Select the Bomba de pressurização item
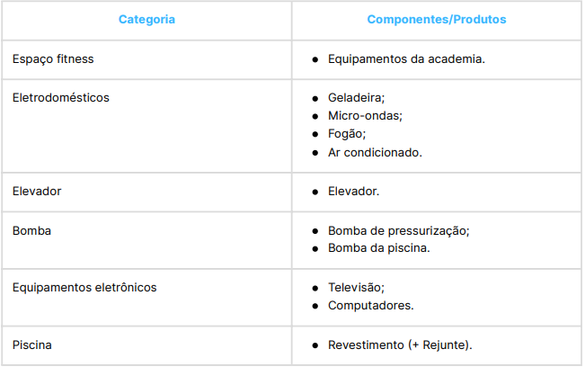585x367 pixels. point(398,230)
